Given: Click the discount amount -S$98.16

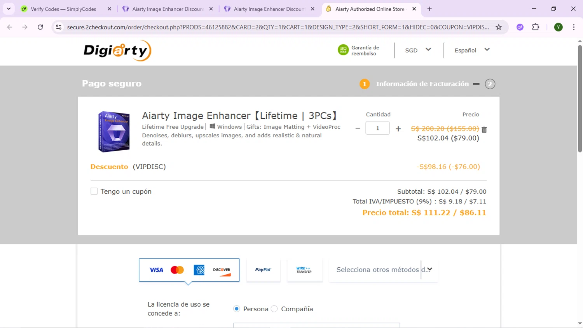Looking at the screenshot, I should point(448,167).
